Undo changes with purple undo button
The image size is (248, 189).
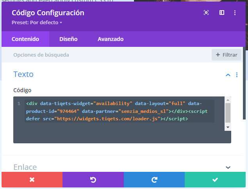93,180
